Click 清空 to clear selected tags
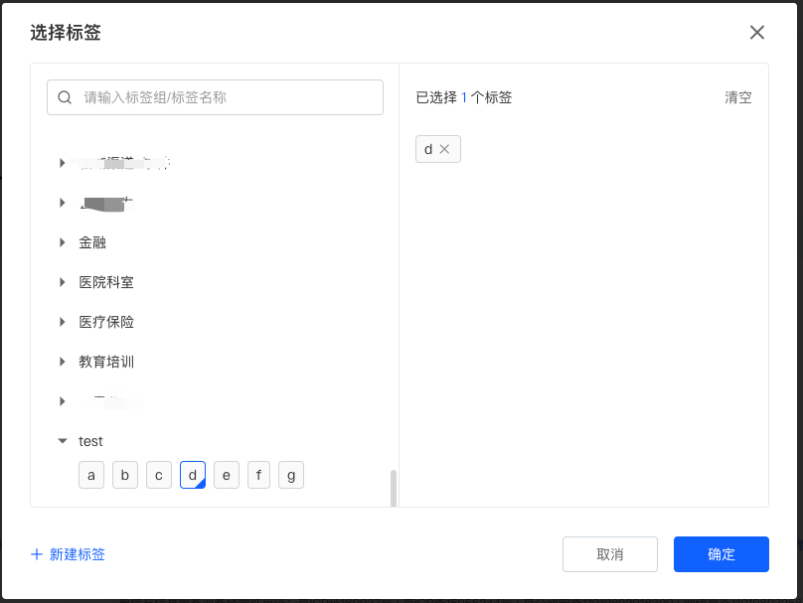 pos(737,97)
